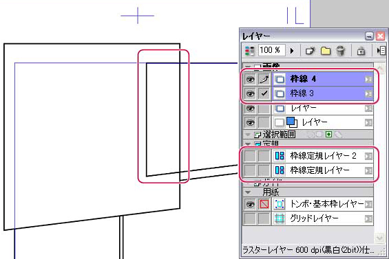Select the 枠線 4 layer name

pyautogui.click(x=303, y=79)
